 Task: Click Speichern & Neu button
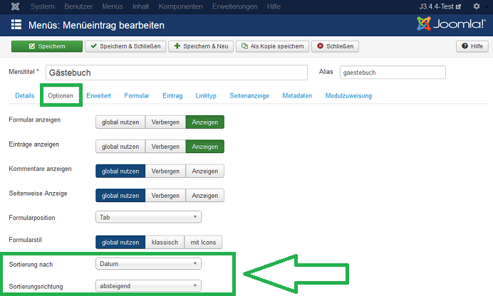click(203, 46)
